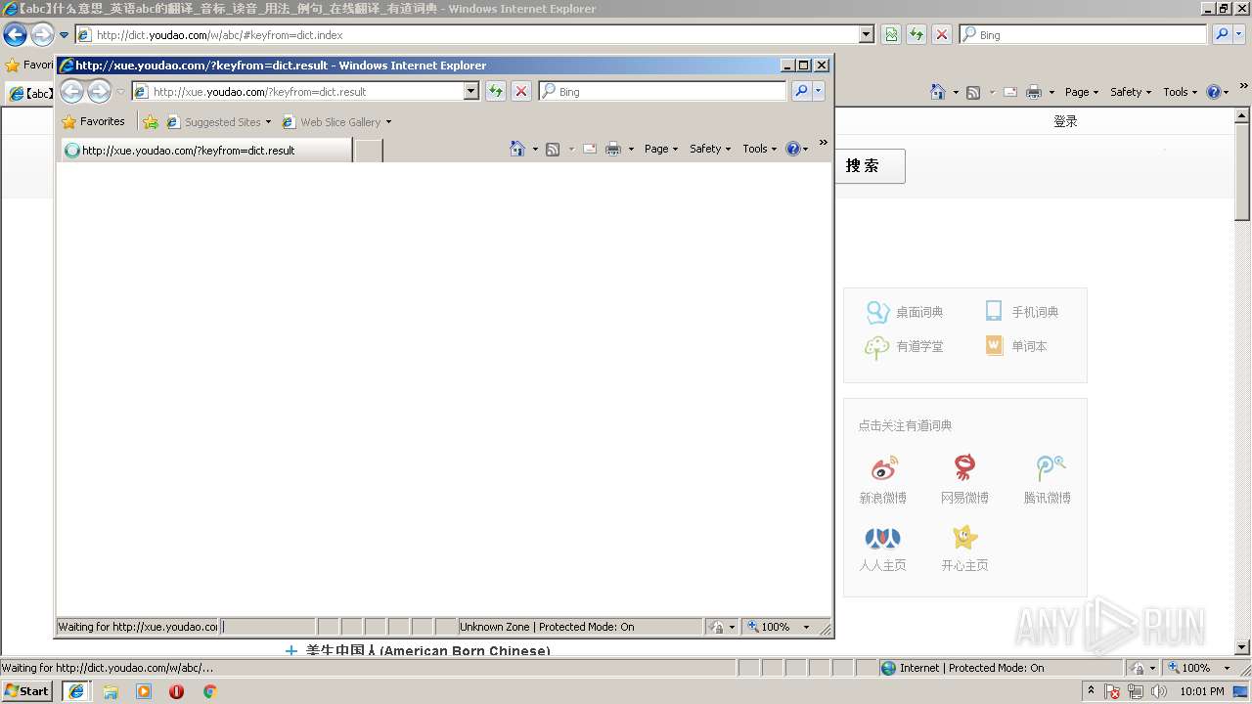
Task: Open Safety menu in front window
Action: click(710, 149)
